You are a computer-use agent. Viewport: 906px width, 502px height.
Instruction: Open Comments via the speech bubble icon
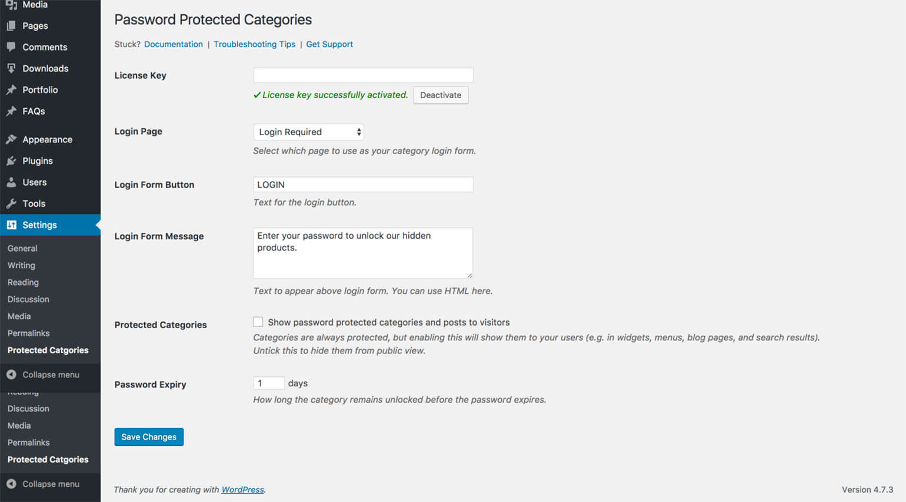click(13, 47)
